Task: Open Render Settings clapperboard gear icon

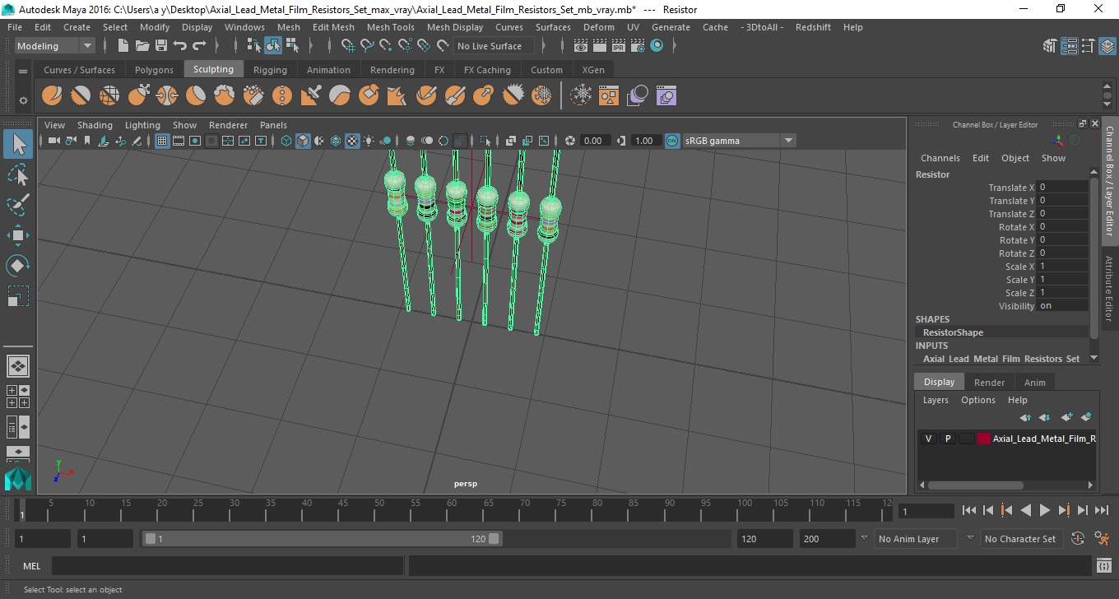Action: click(638, 46)
